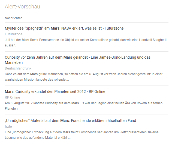Open the Unmögliches Material auf dem Mars headline
172x142 pixels.
(70, 121)
